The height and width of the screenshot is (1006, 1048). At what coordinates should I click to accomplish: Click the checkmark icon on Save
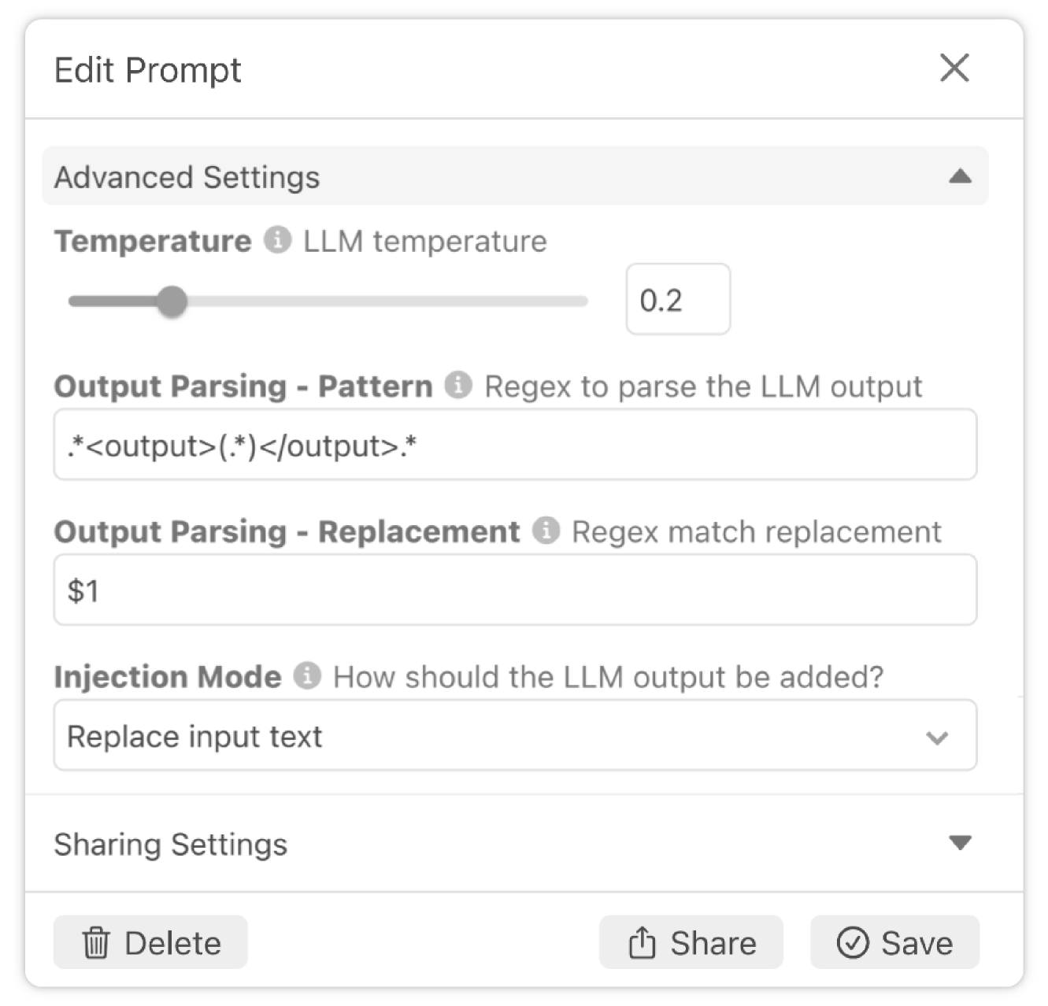pos(852,942)
